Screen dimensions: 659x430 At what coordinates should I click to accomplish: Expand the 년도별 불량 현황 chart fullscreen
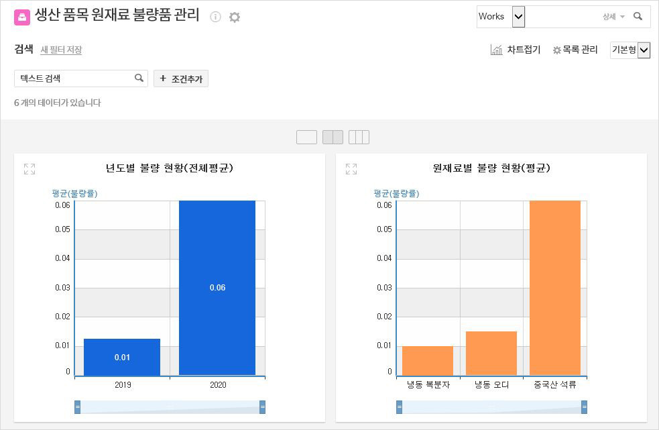coord(29,169)
